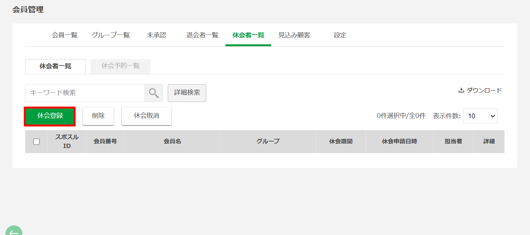
Task: Click the 会員名 column header
Action: click(172, 142)
